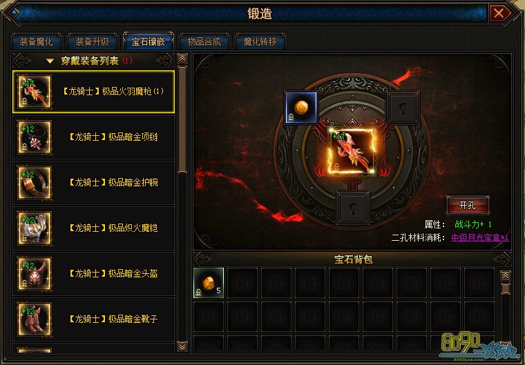The image size is (525, 365).
Task: Collapse the 穿戴装备列表 triangle expander
Action: 50,61
